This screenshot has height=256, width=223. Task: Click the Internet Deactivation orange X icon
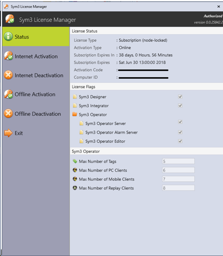pos(8,75)
